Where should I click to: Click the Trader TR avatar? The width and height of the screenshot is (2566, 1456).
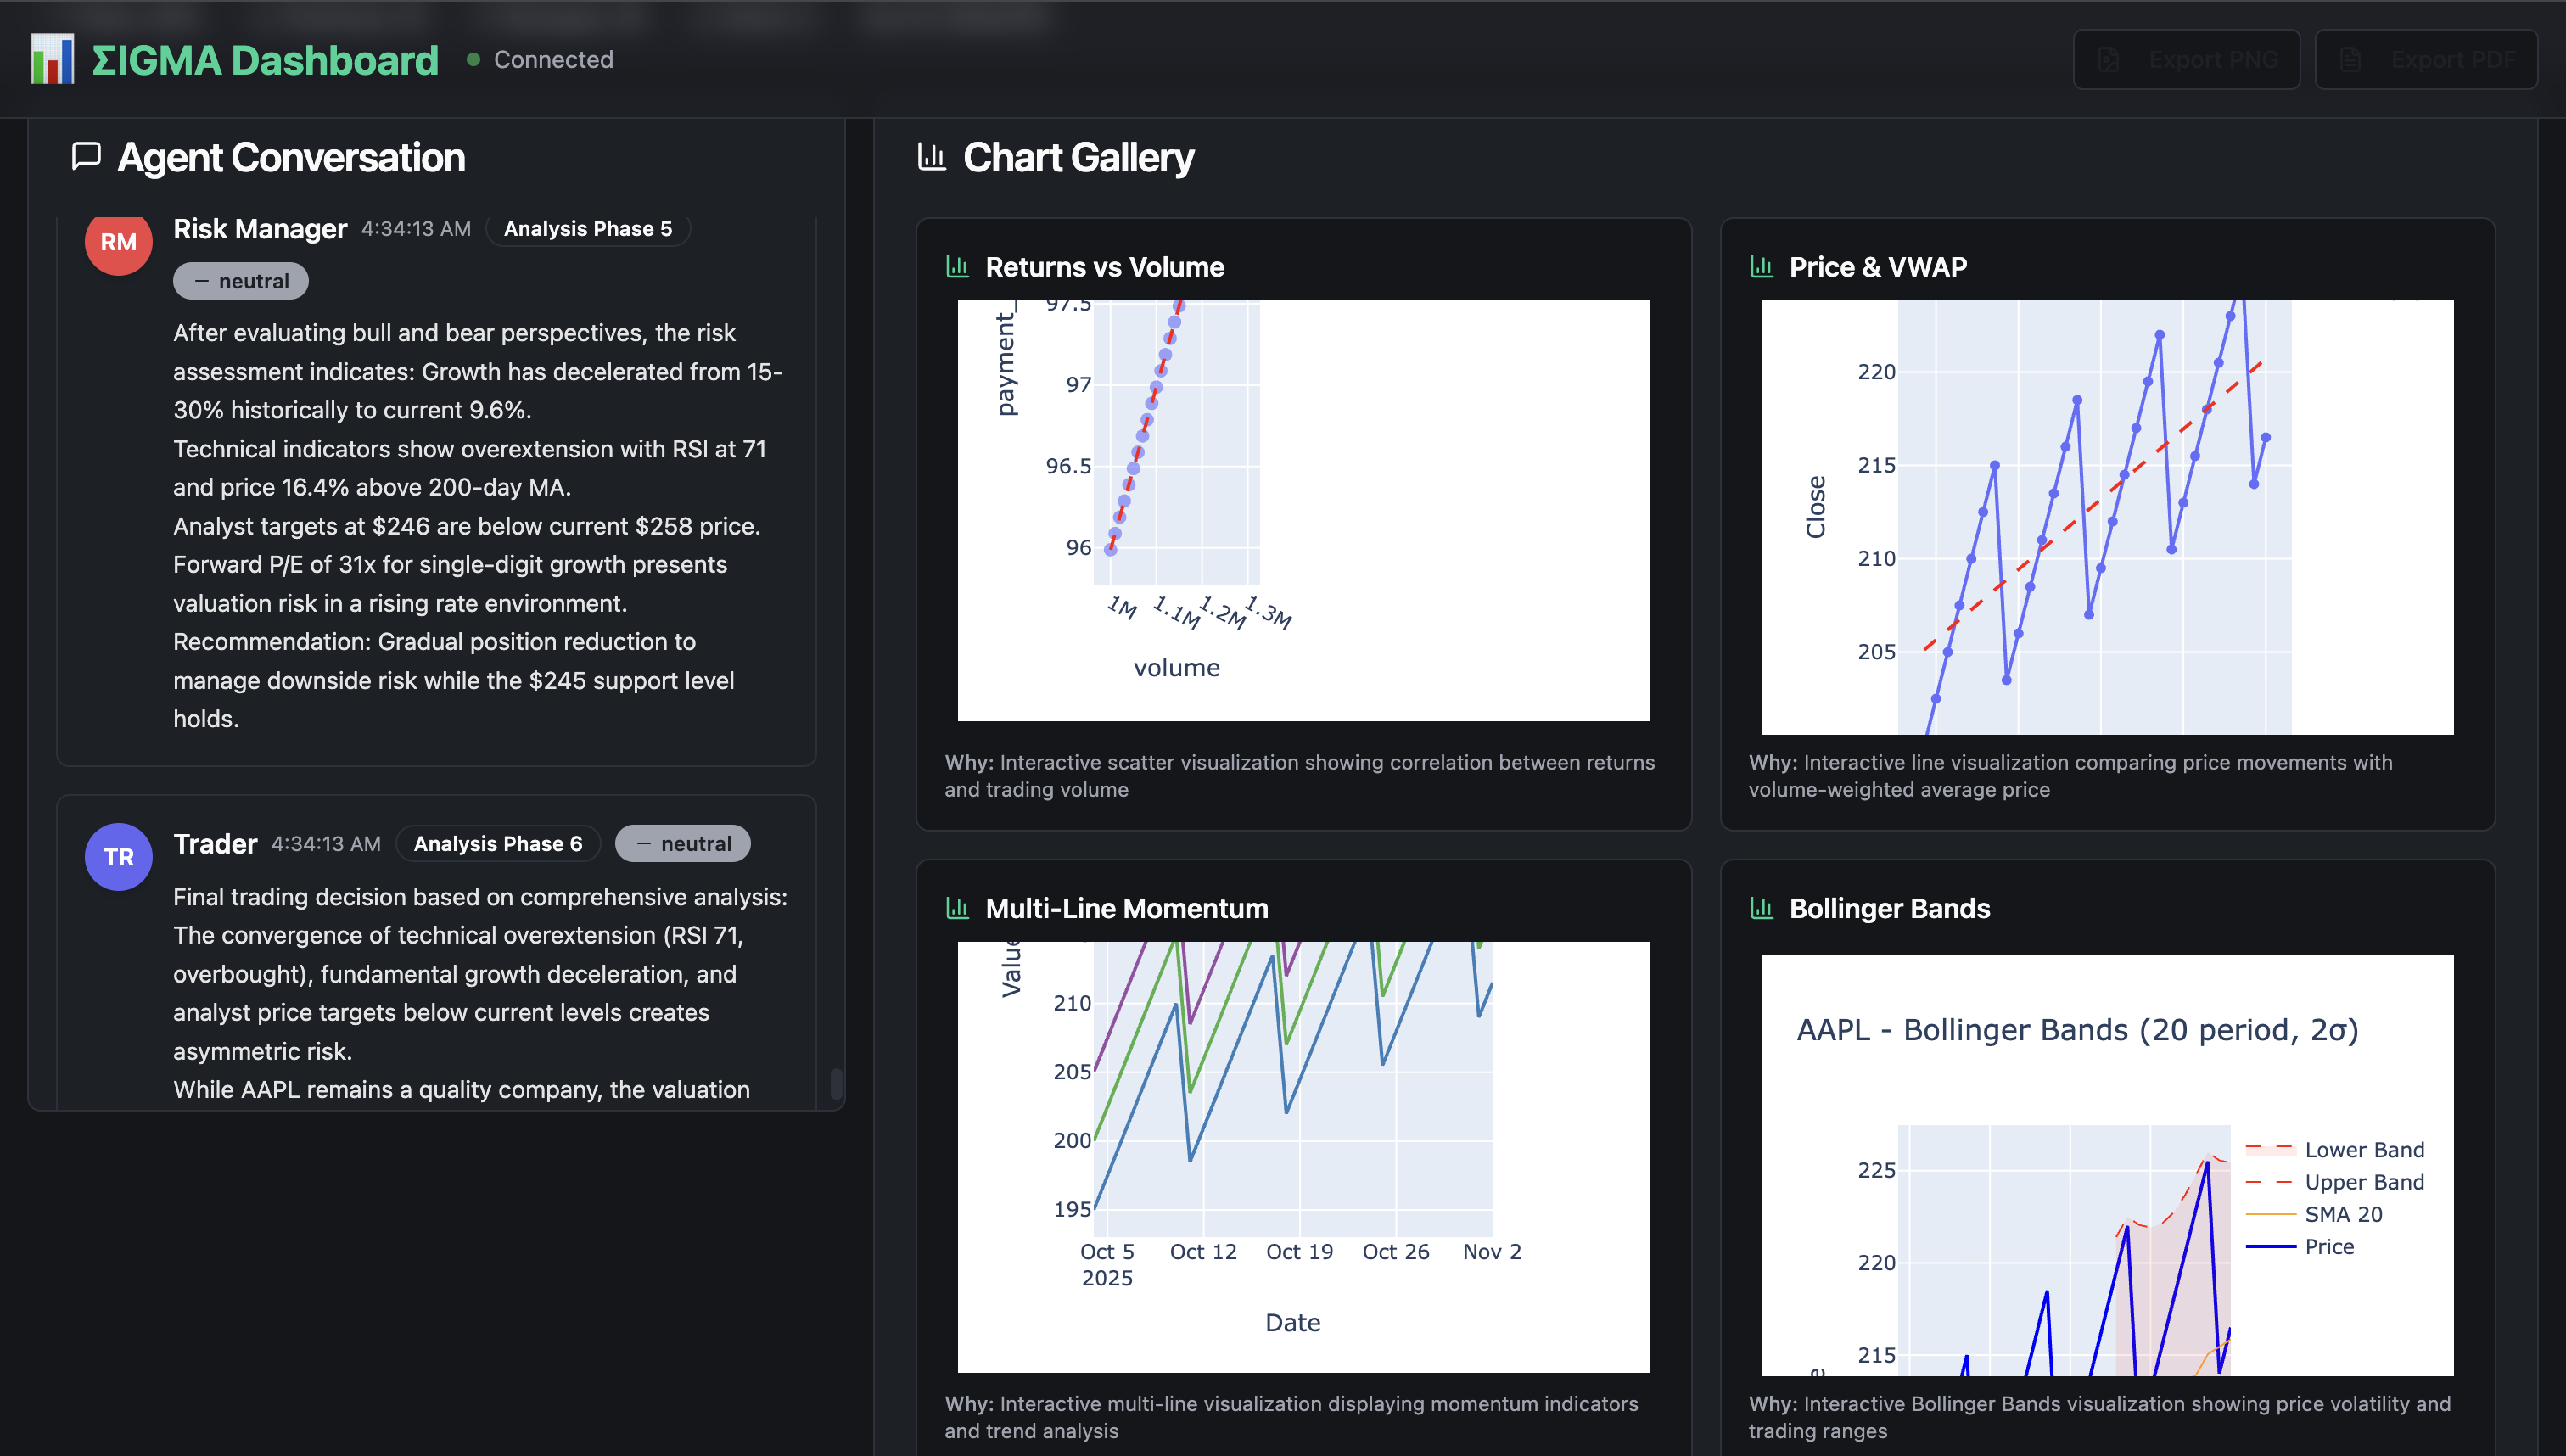click(x=118, y=857)
